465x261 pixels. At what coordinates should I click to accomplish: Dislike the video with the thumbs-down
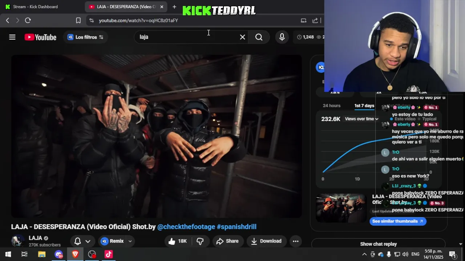tap(200, 241)
